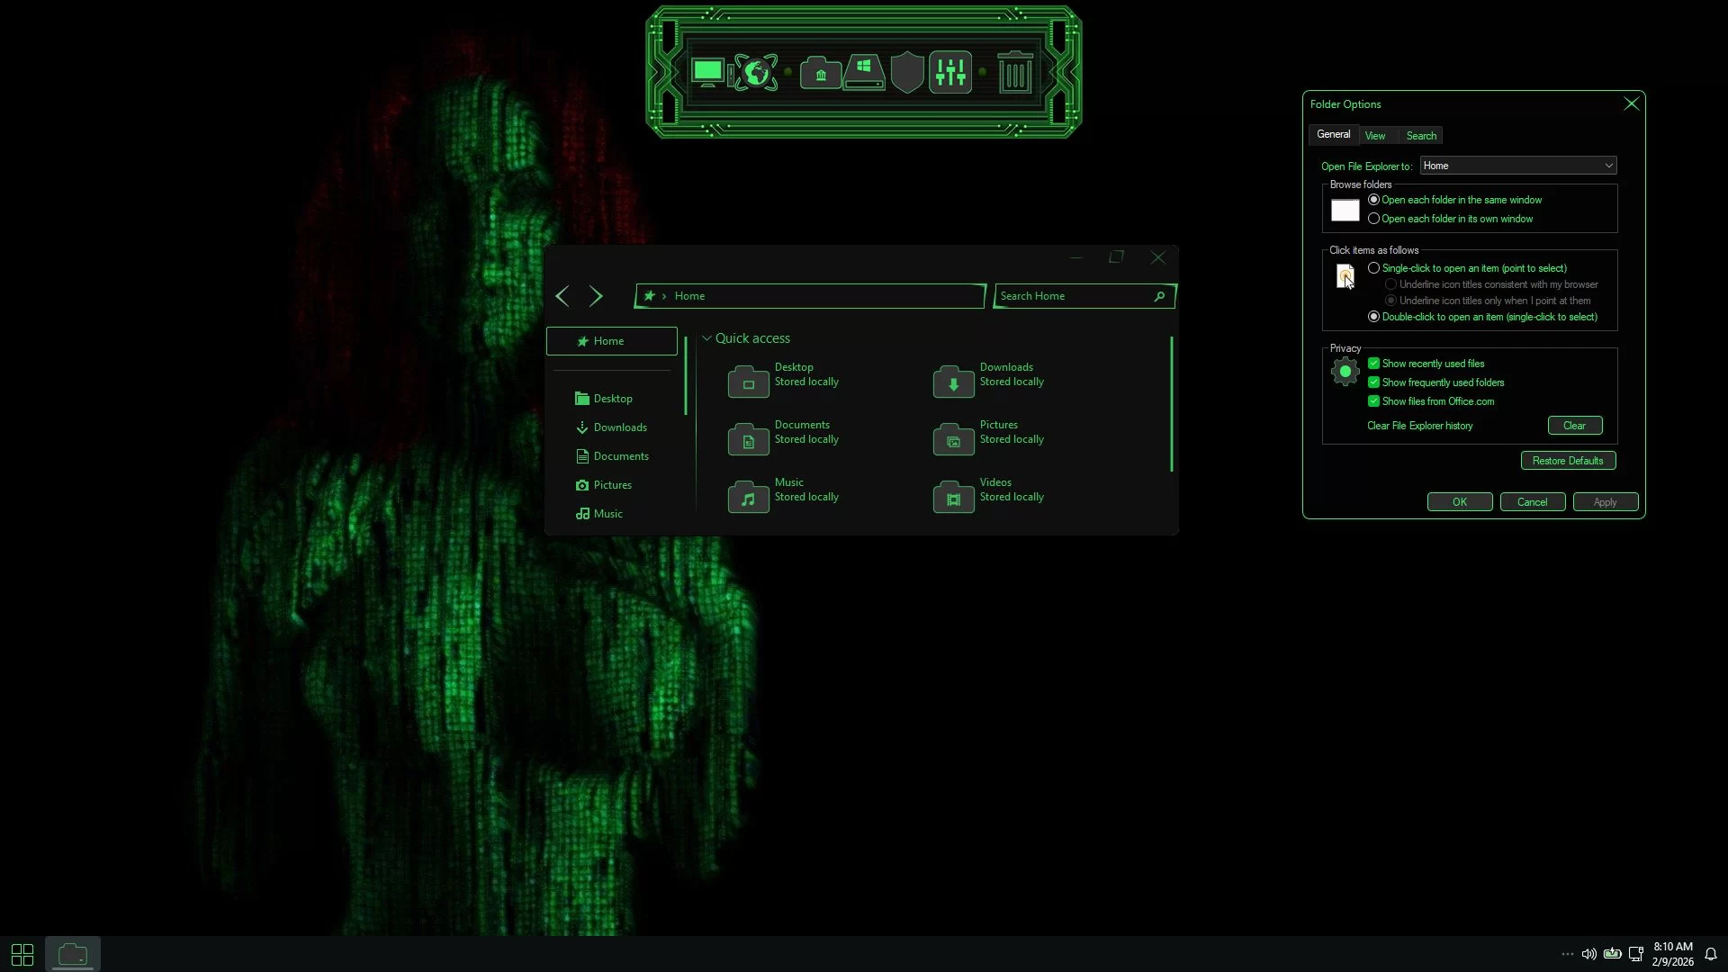Open the Windows drive dock icon

(864, 72)
